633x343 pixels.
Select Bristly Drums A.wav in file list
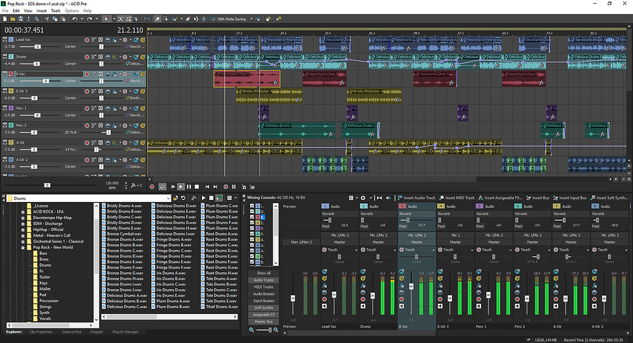click(123, 206)
